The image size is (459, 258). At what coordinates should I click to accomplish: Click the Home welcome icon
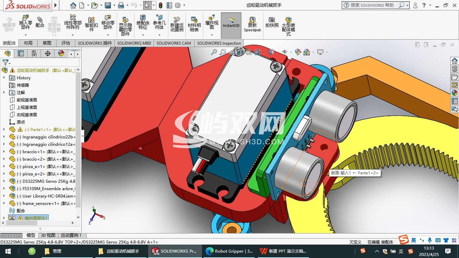[x=73, y=5]
